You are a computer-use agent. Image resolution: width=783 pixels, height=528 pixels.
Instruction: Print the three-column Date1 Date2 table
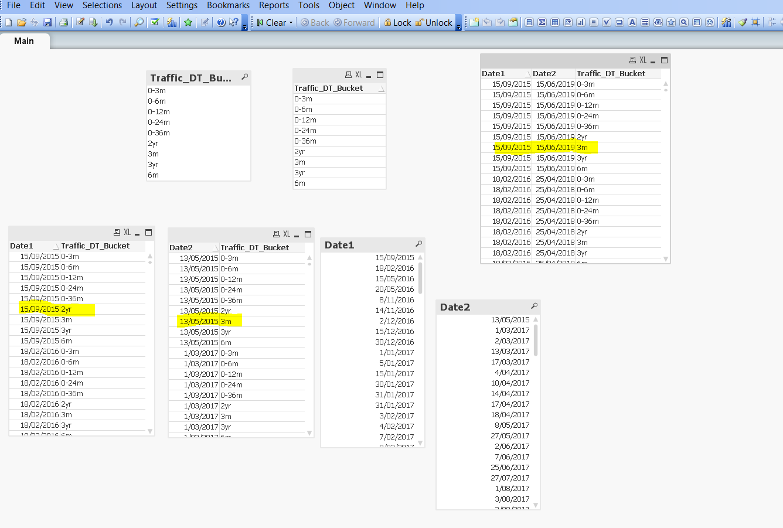click(x=632, y=60)
